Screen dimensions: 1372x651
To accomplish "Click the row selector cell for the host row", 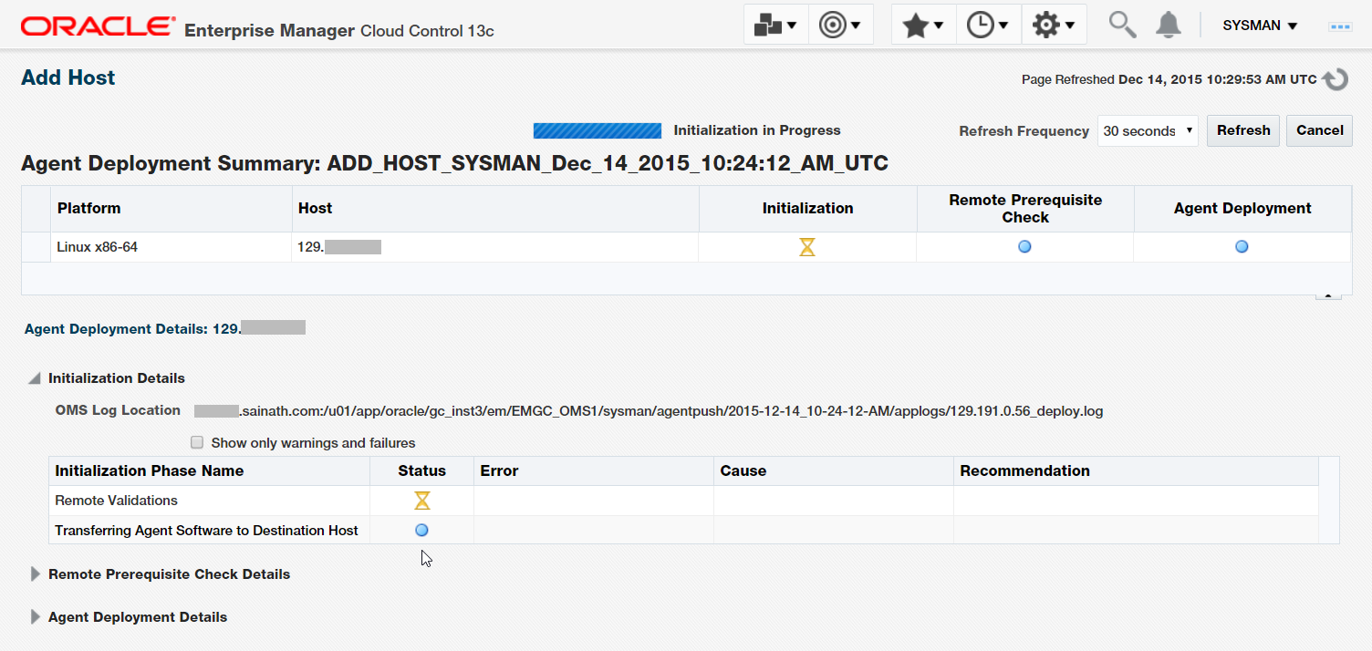I will coord(36,247).
